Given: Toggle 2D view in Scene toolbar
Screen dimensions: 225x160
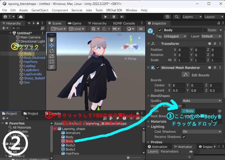Looking at the screenshot, I should pos(141,29).
